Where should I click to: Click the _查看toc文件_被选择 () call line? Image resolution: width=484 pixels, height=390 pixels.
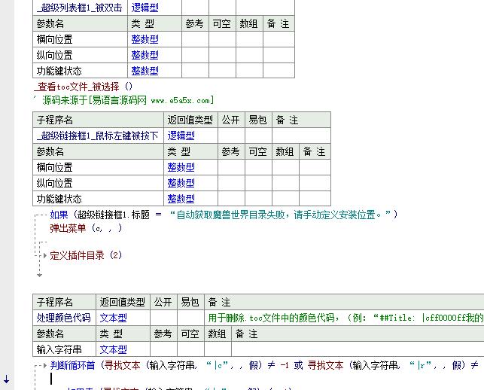click(x=84, y=87)
